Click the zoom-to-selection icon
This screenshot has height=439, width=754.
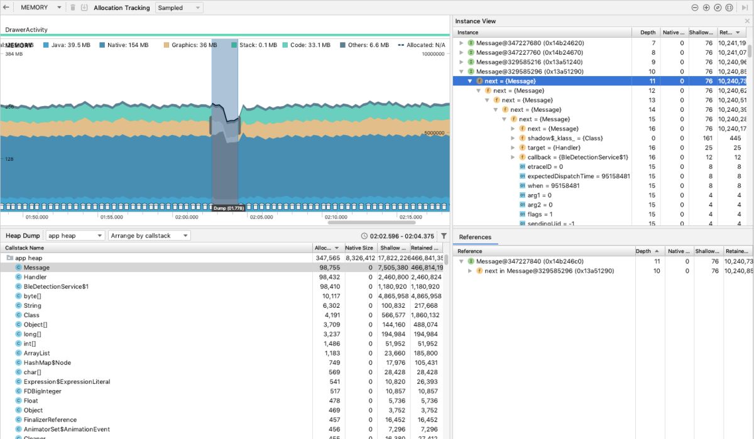[x=729, y=8]
